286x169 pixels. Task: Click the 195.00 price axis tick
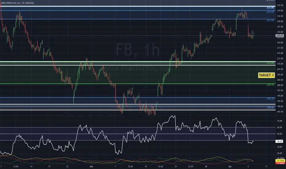[280, 96]
